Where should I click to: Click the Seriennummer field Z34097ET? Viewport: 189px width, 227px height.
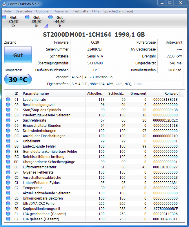(95, 49)
